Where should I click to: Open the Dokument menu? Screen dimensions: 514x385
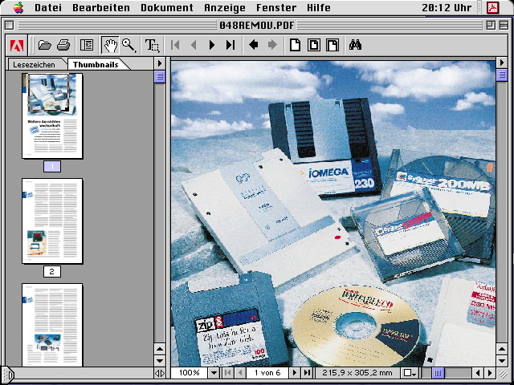167,7
